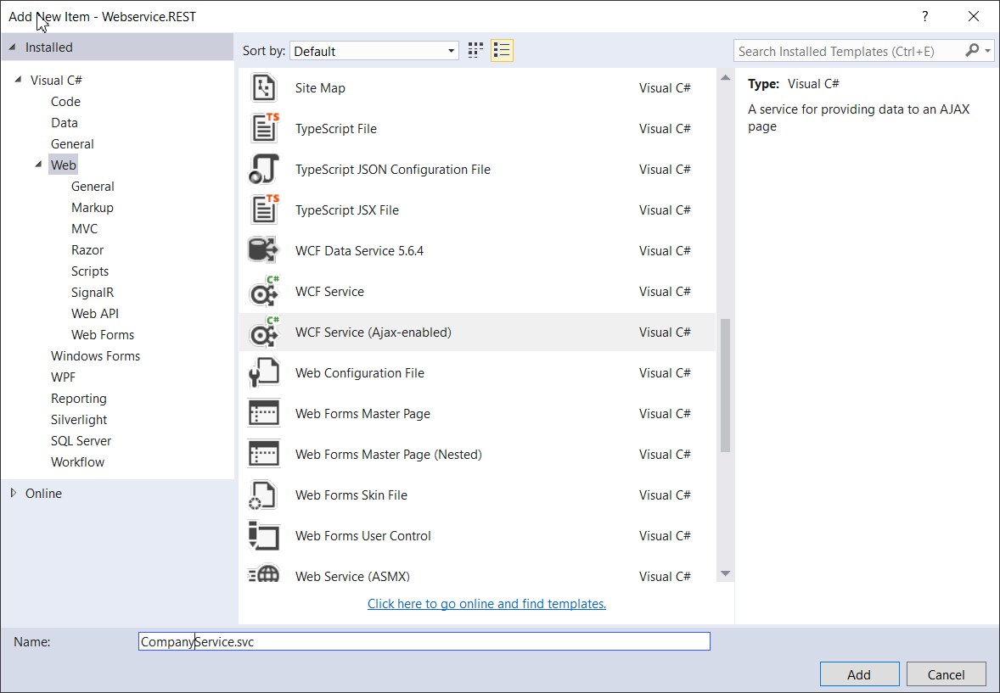Select the Silverlight category
The width and height of the screenshot is (1000, 693).
point(79,420)
